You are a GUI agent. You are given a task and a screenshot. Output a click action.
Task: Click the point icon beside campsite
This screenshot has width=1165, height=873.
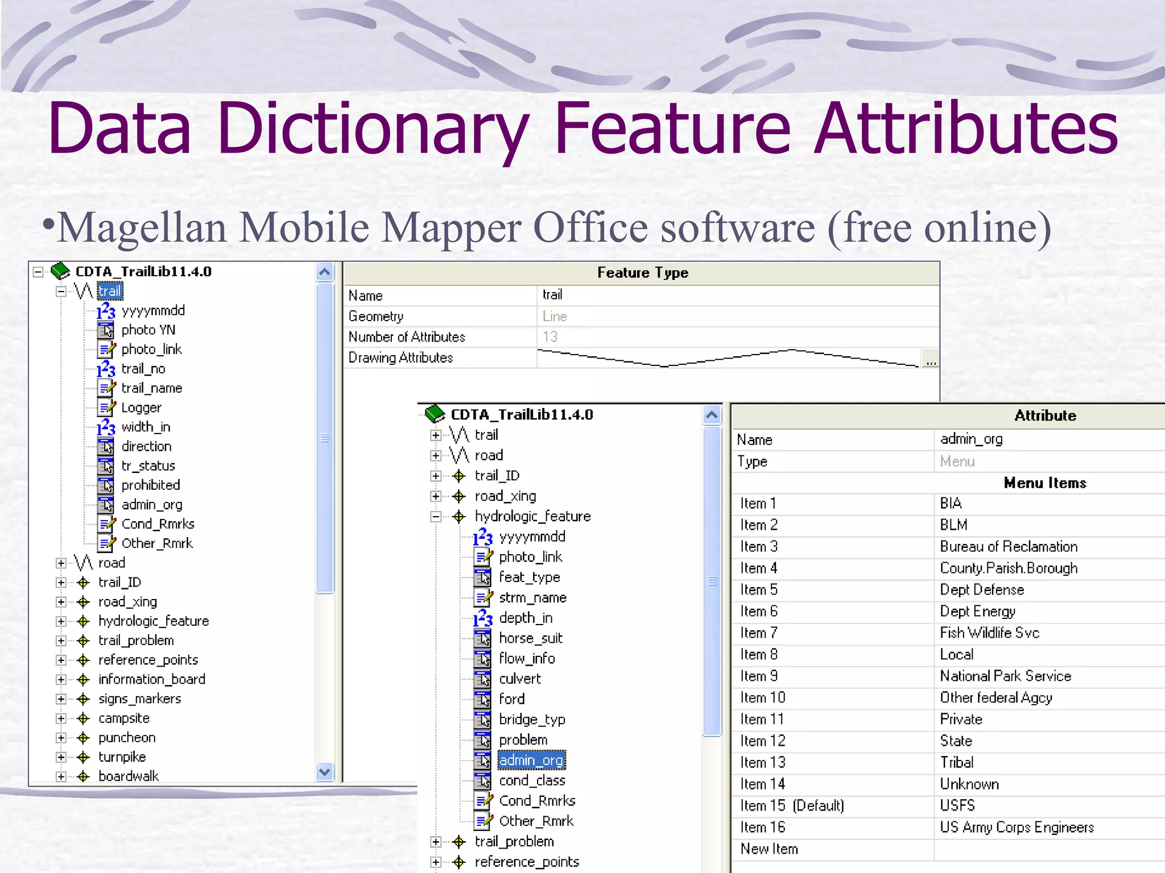pyautogui.click(x=84, y=718)
